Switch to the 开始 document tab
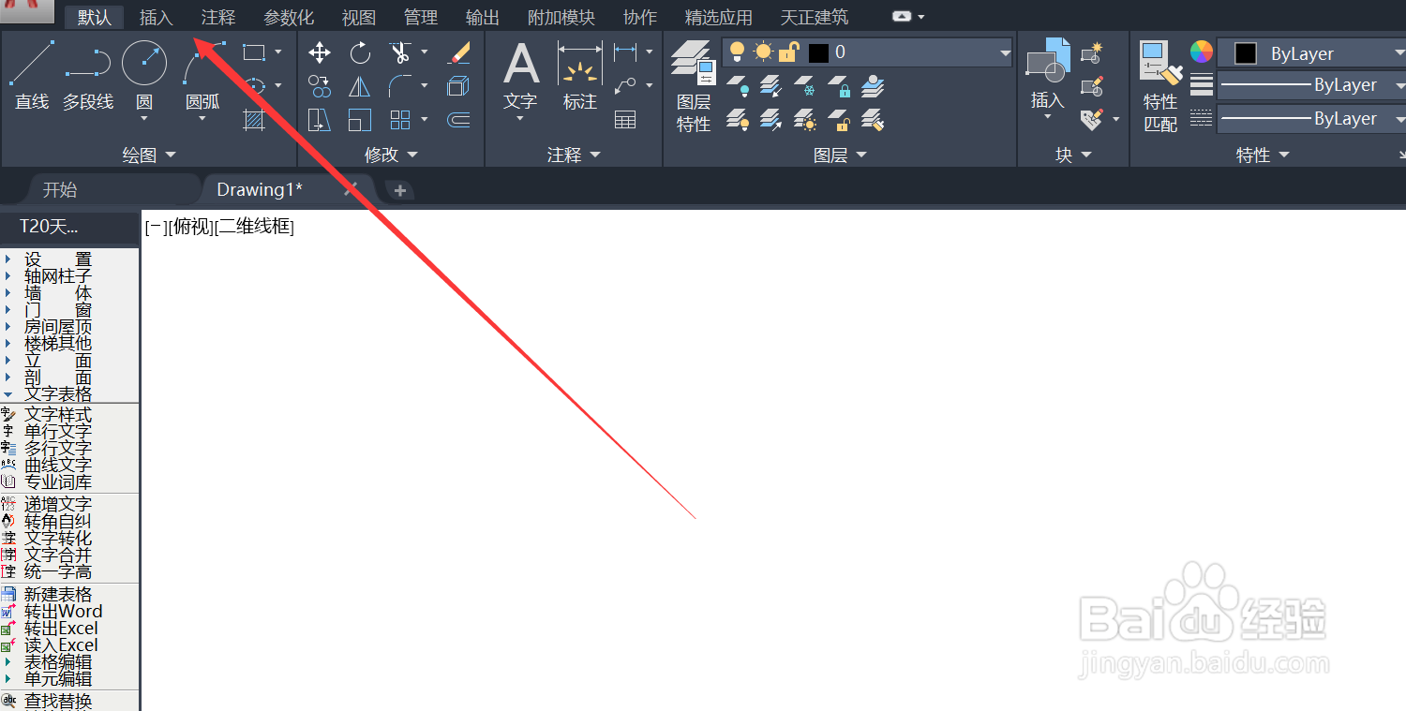Viewport: 1406px width, 711px height. point(60,189)
